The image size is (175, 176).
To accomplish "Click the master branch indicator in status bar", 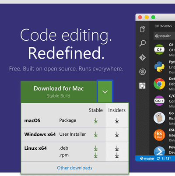I will (147, 158).
